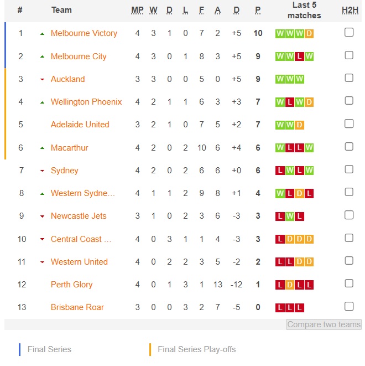
Task: Click the loss icon in Melbourne City's form
Action: (299, 56)
